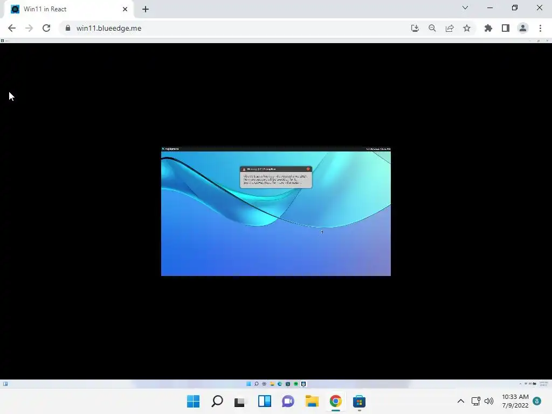Open Chrome's three-dot menu
This screenshot has height=414, width=552.
tap(540, 28)
